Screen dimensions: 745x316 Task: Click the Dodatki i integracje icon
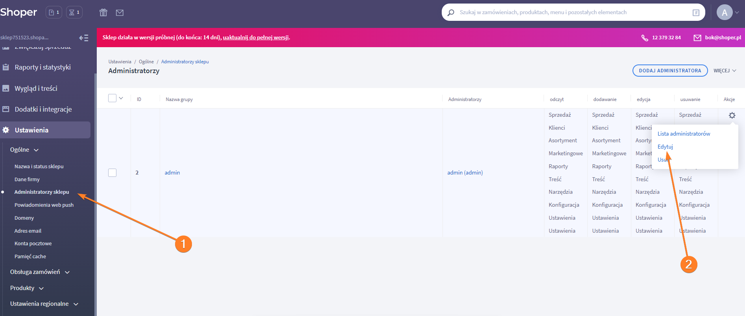click(6, 109)
